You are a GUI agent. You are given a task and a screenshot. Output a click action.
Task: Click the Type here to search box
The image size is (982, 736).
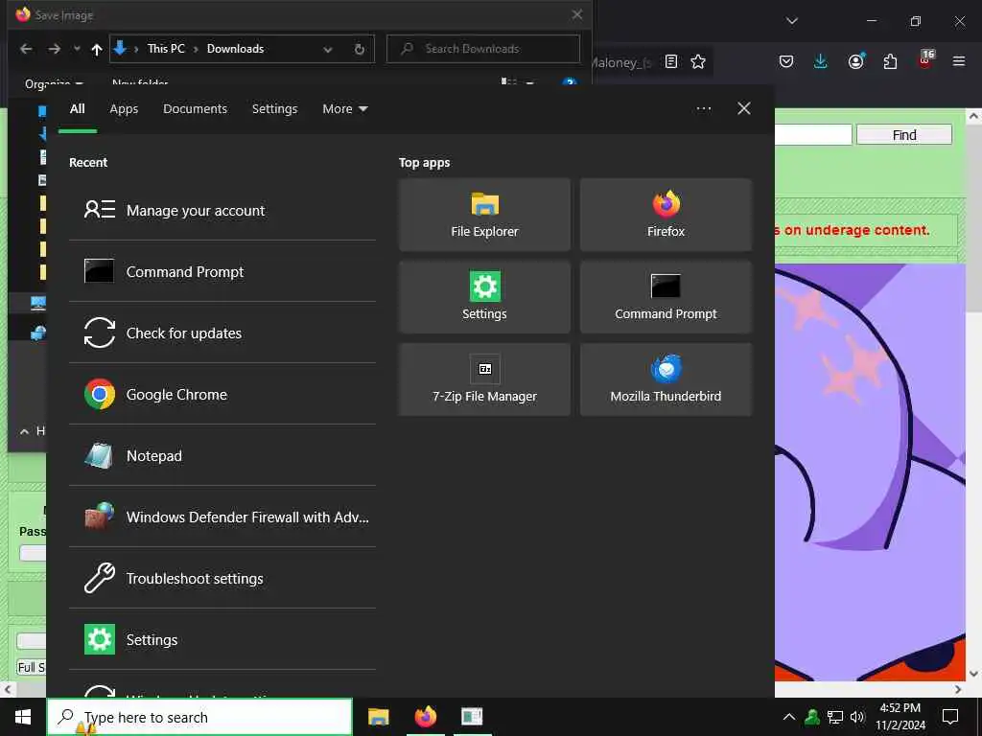click(199, 717)
